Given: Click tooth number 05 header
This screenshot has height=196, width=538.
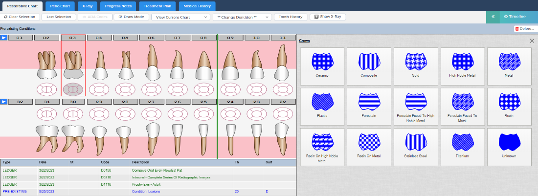Looking at the screenshot, I should click(125, 38).
